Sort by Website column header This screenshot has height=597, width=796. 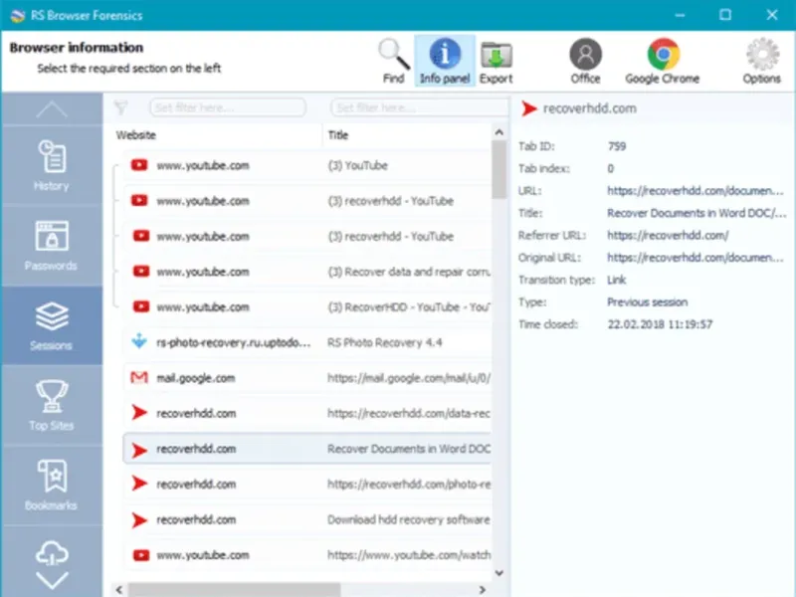(x=136, y=135)
